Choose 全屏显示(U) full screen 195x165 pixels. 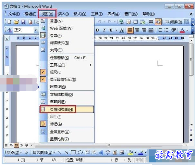coord(67,132)
